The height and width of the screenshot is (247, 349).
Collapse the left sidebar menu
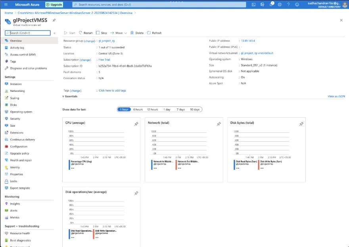(x=54, y=33)
